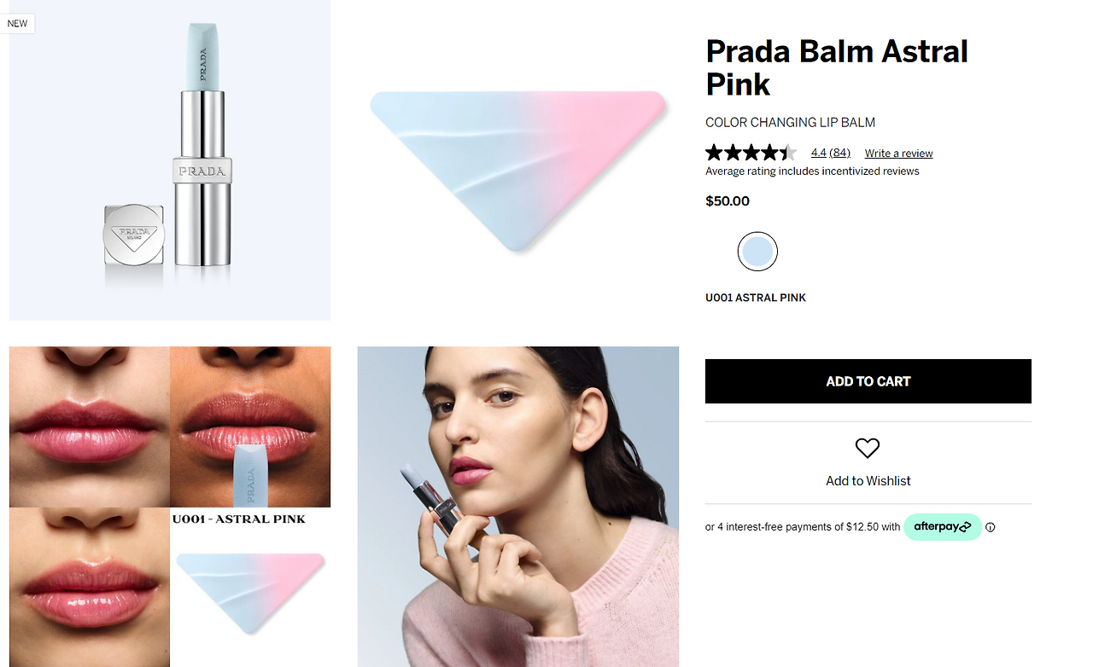Click the heart wishlist icon
The height and width of the screenshot is (667, 1093).
(x=868, y=448)
